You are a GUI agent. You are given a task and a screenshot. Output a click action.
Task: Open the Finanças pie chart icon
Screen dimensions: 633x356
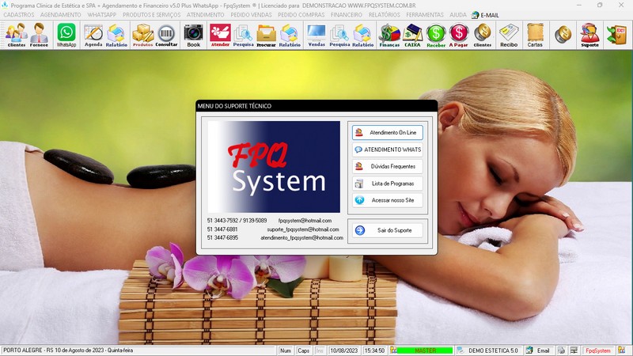[389, 35]
